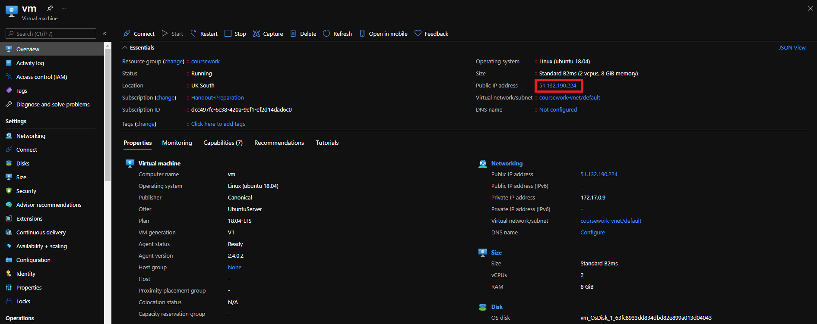817x324 pixels.
Task: Open Handout-Preparation subscription link
Action: (x=218, y=98)
